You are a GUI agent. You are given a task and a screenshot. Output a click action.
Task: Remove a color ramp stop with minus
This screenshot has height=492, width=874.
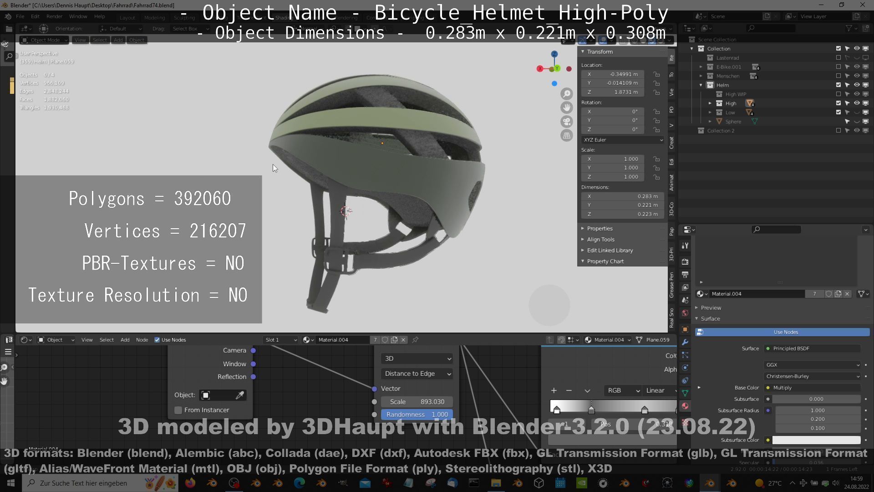[x=569, y=390]
